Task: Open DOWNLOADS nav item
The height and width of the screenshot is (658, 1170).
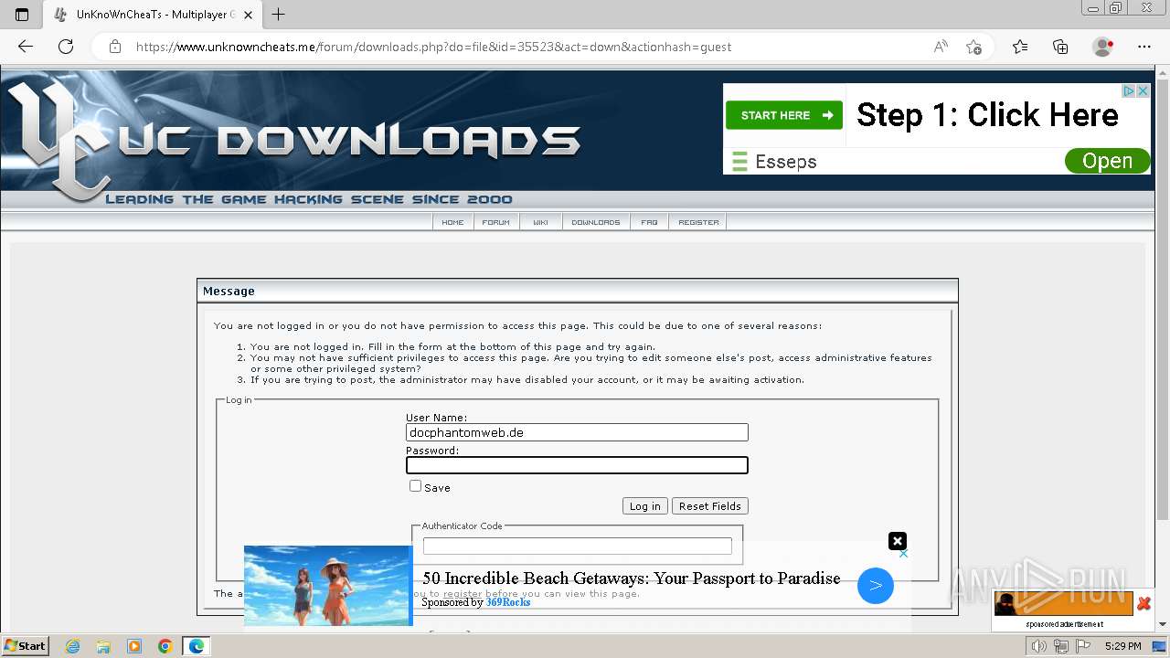Action: (595, 222)
